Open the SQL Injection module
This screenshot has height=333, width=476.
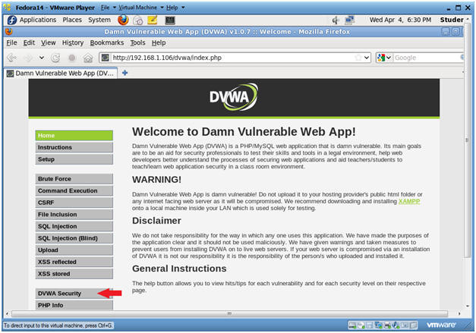click(x=74, y=226)
